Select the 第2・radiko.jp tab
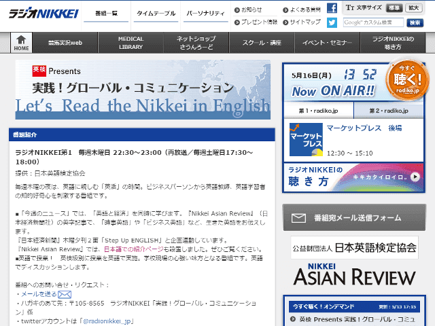 coord(389,111)
